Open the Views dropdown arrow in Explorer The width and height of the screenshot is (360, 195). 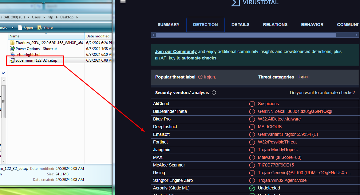[12, 28]
